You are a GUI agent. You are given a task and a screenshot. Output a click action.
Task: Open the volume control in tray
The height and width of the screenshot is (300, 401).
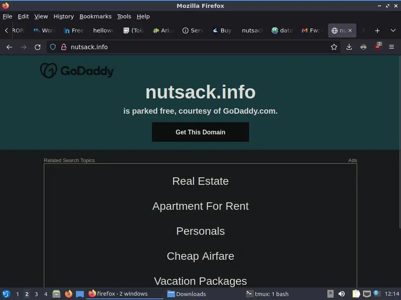click(341, 294)
